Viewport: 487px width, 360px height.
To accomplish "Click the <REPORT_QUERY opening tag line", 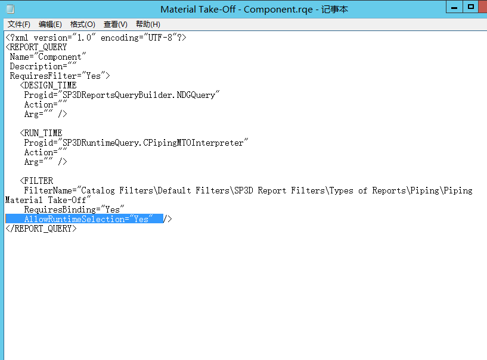I will (36, 47).
